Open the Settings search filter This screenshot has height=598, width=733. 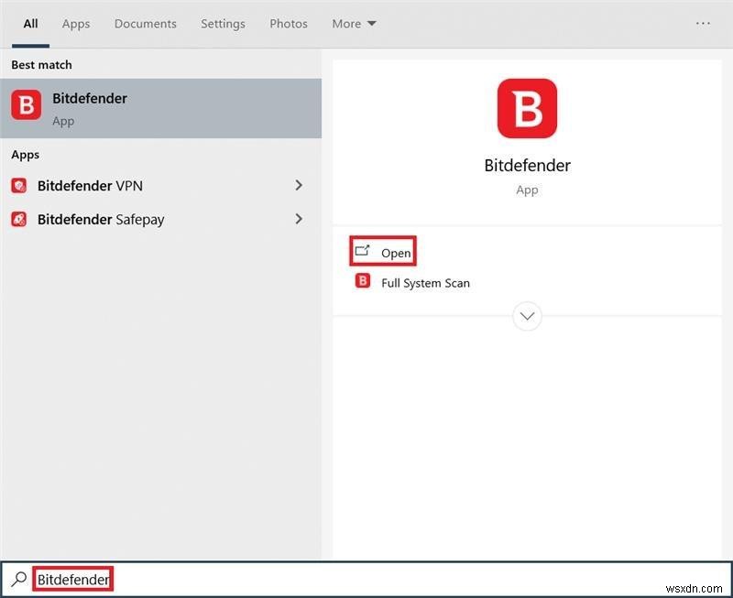click(x=223, y=23)
